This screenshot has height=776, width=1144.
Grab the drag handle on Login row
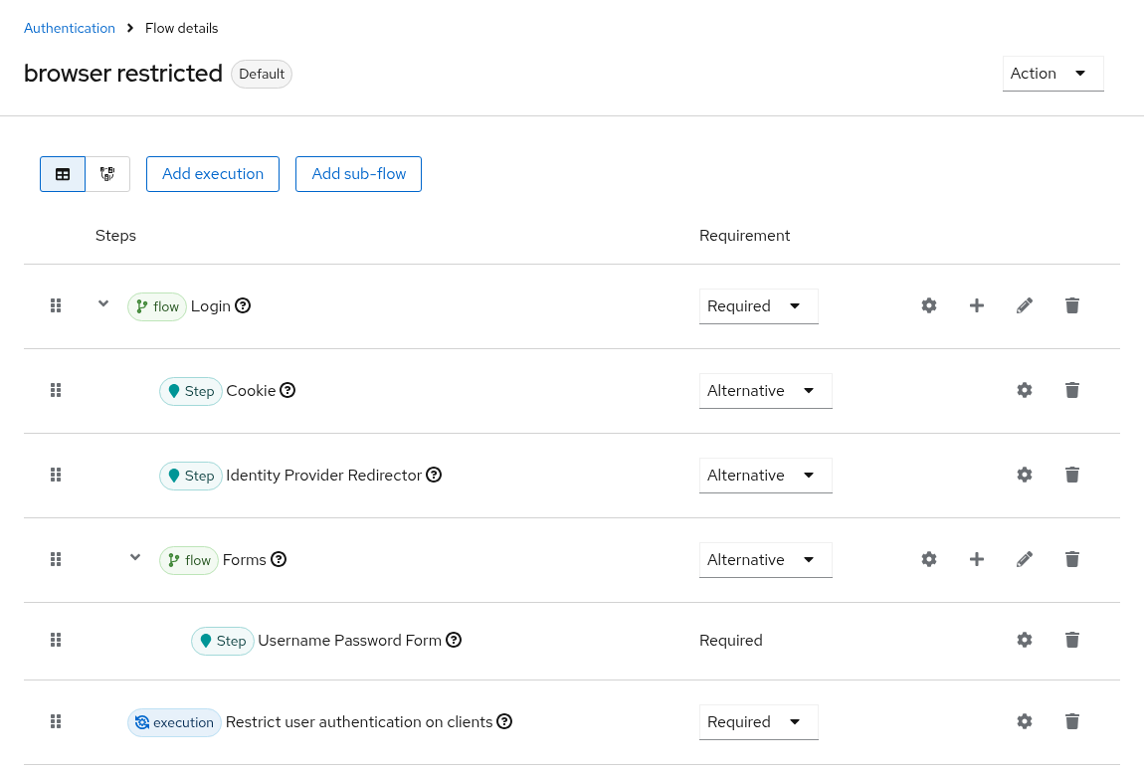56,305
